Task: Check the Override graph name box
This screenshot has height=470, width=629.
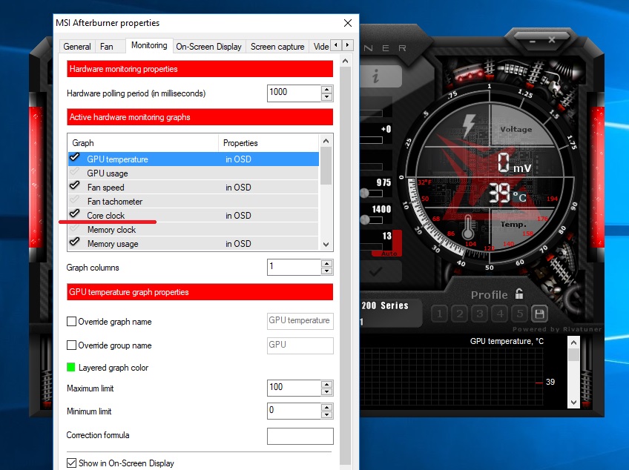Action: point(71,322)
